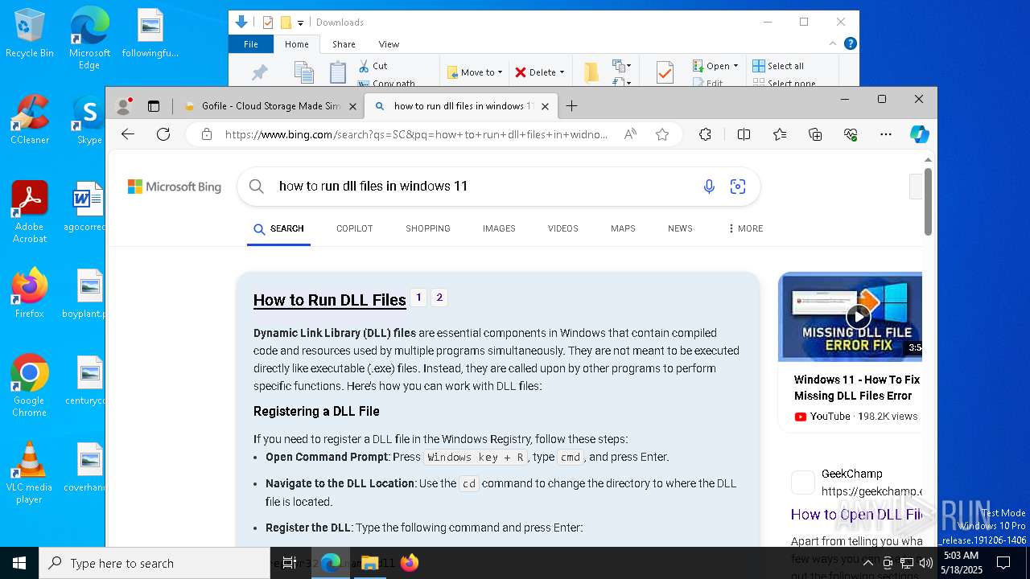Open a new browser tab
1030x579 pixels.
[571, 105]
